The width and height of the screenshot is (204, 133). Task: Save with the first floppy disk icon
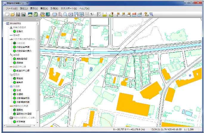[18, 14]
